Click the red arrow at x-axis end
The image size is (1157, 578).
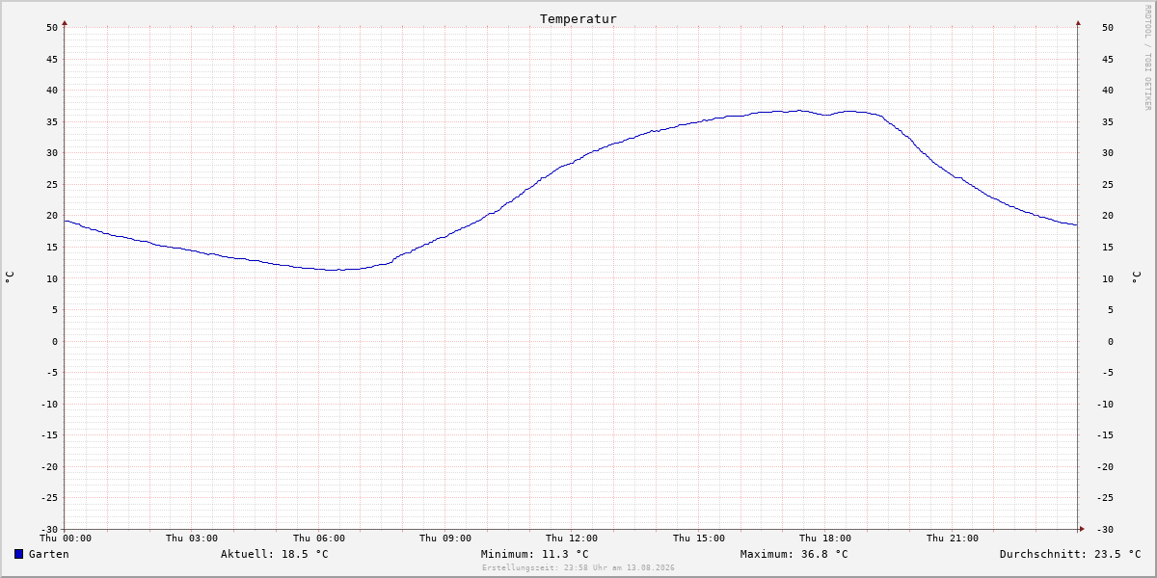pyautogui.click(x=1082, y=529)
